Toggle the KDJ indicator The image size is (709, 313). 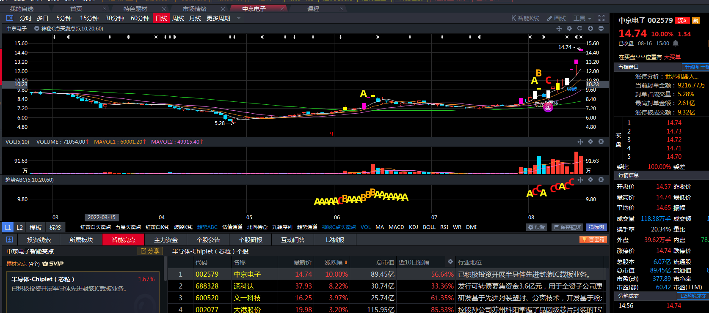coord(414,227)
